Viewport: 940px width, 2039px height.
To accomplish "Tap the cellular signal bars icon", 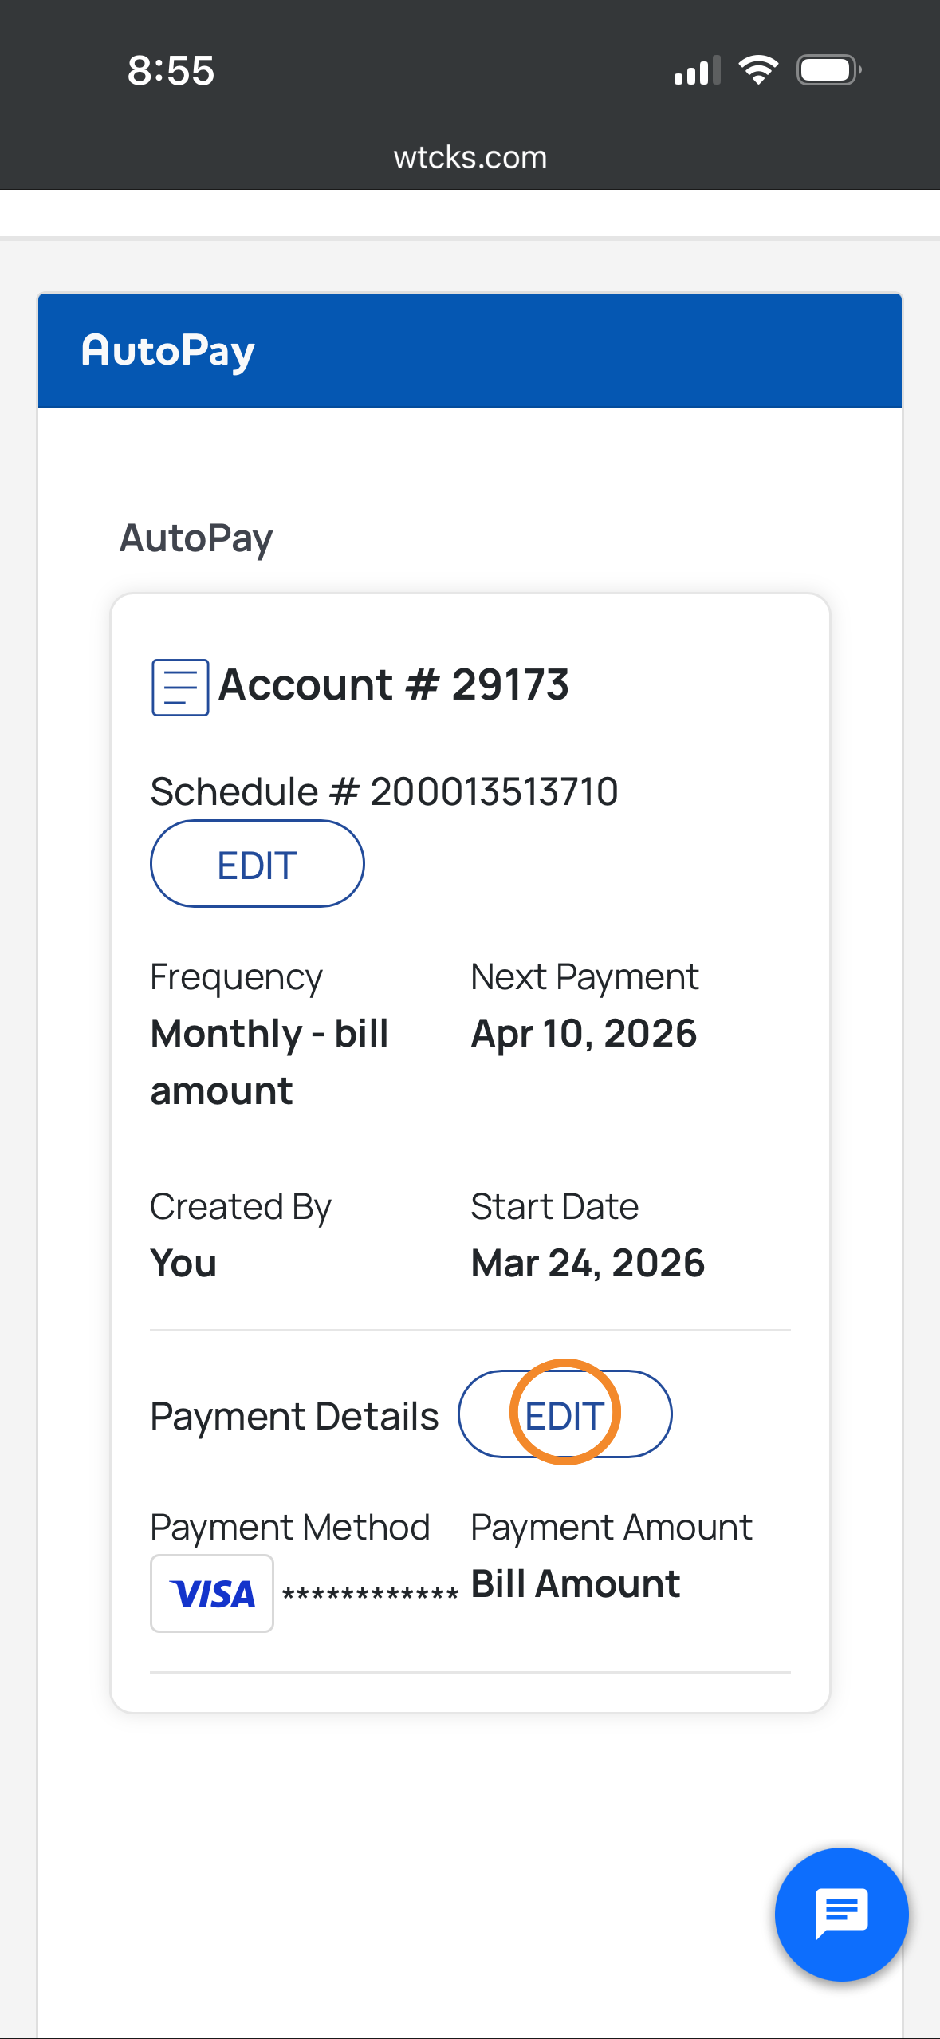I will click(697, 71).
